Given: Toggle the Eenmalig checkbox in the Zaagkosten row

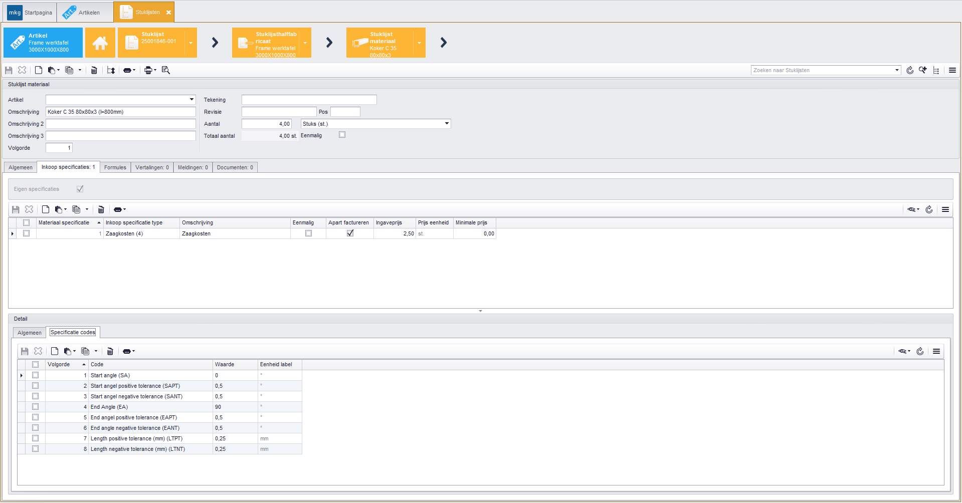Looking at the screenshot, I should pos(308,233).
